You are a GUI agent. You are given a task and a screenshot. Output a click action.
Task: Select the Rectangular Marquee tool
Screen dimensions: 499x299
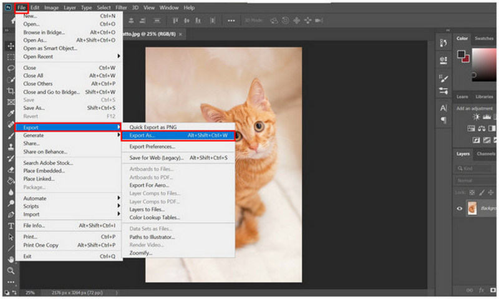11,57
